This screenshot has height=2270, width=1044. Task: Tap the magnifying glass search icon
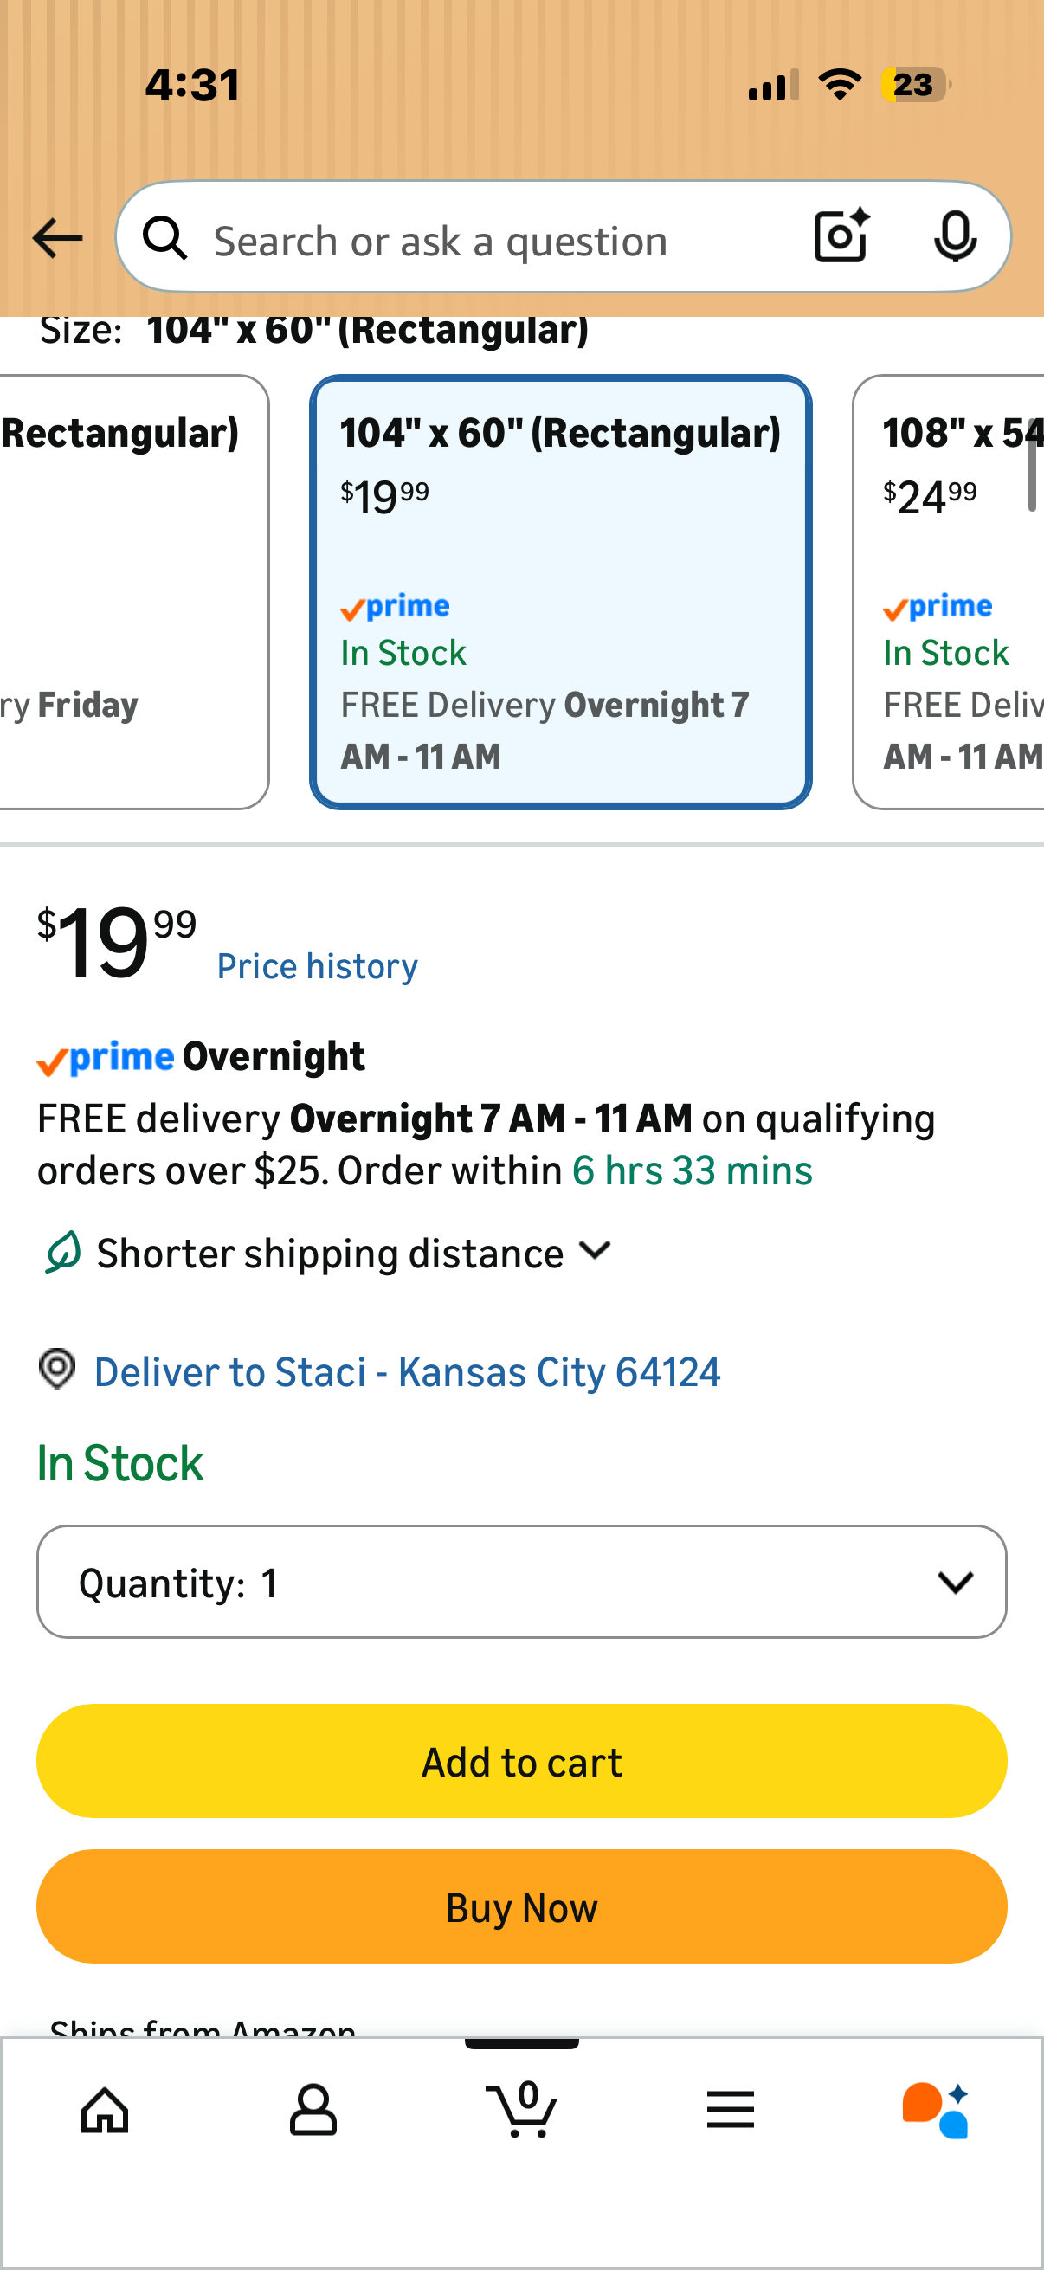point(164,238)
